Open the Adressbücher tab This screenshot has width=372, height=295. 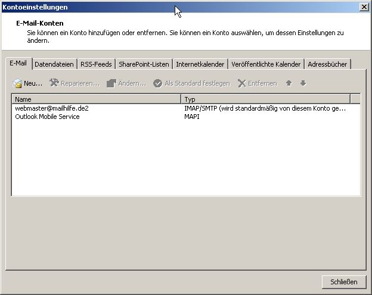click(x=327, y=64)
